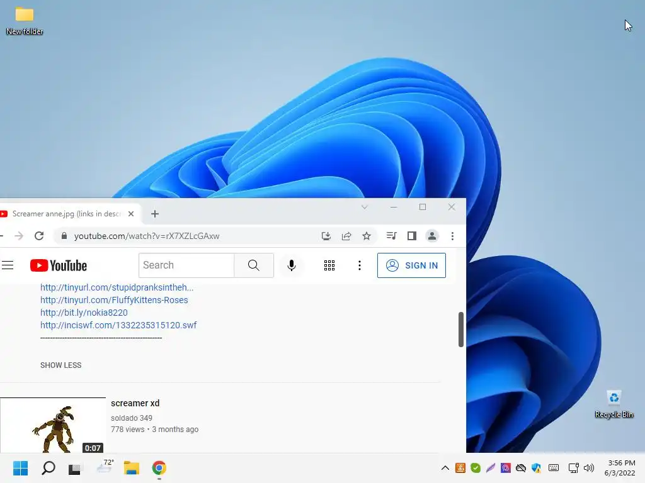The height and width of the screenshot is (483, 645).
Task: Open File Explorer from taskbar
Action: pyautogui.click(x=132, y=468)
